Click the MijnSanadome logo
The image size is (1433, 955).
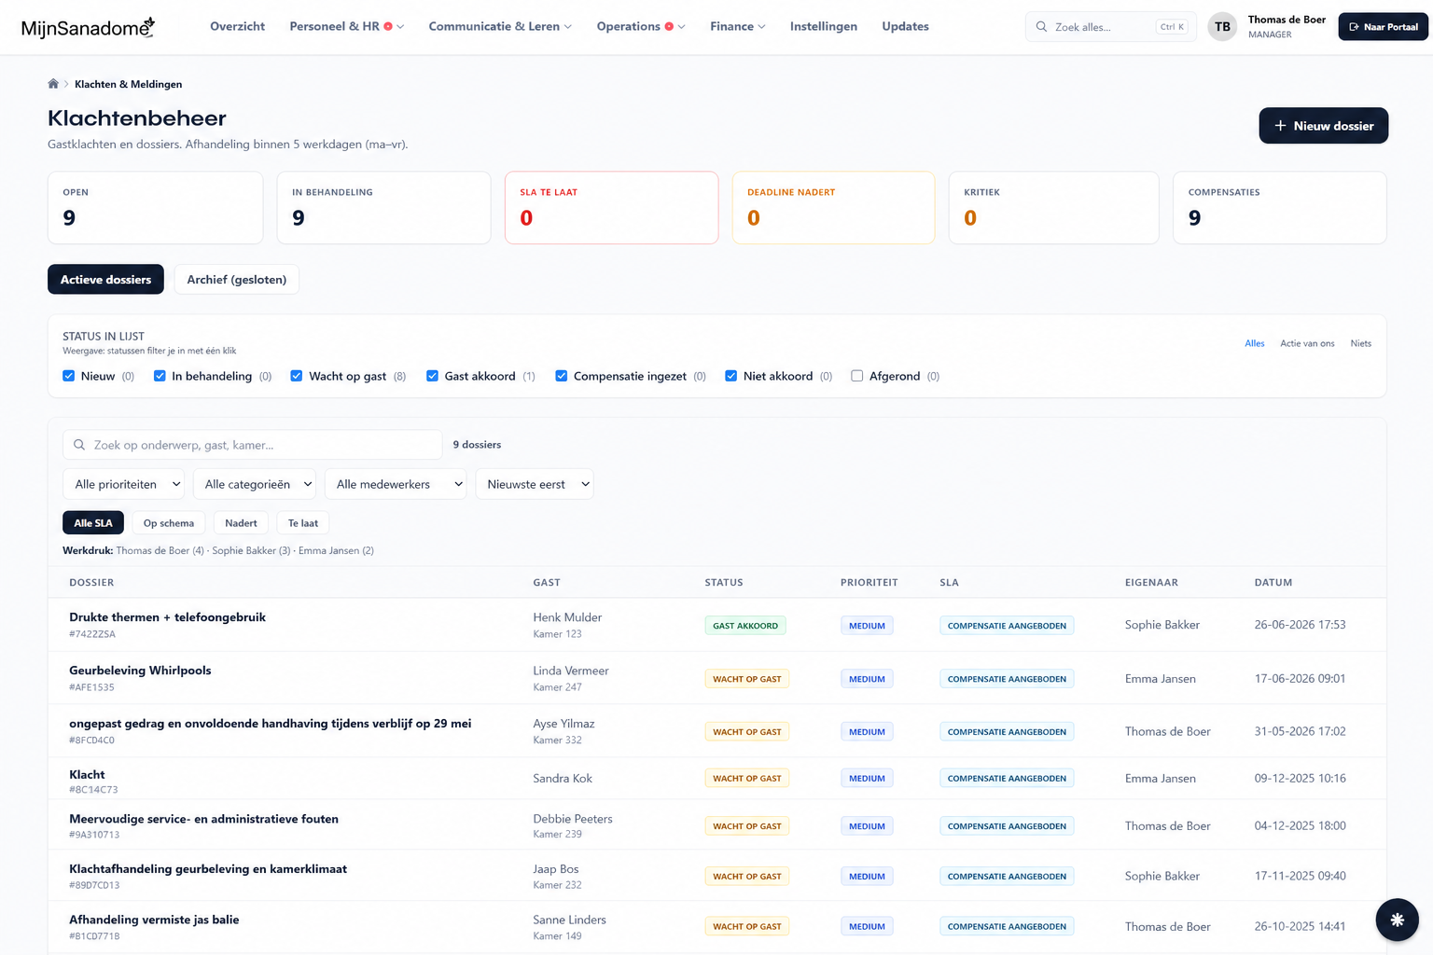88,27
